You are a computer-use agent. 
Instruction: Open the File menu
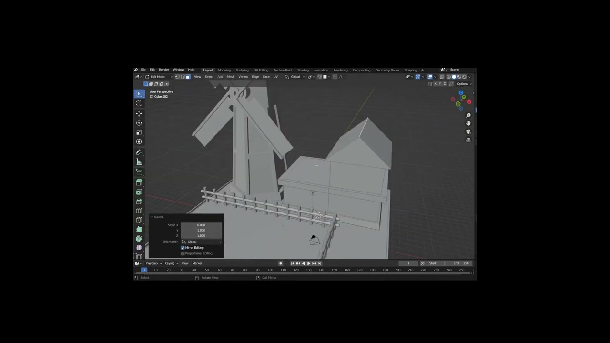(x=143, y=70)
